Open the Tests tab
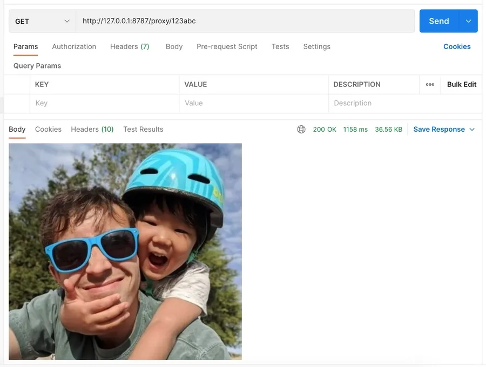The image size is (486, 367). tap(280, 46)
